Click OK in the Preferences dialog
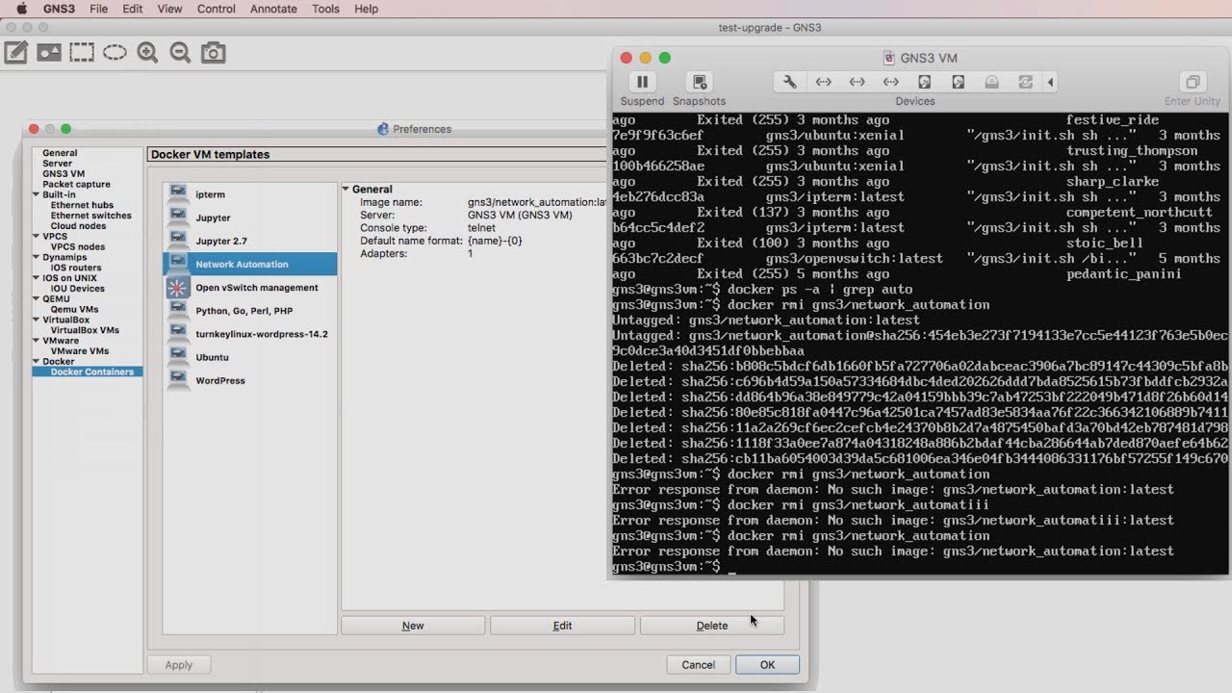Image resolution: width=1232 pixels, height=693 pixels. click(767, 665)
